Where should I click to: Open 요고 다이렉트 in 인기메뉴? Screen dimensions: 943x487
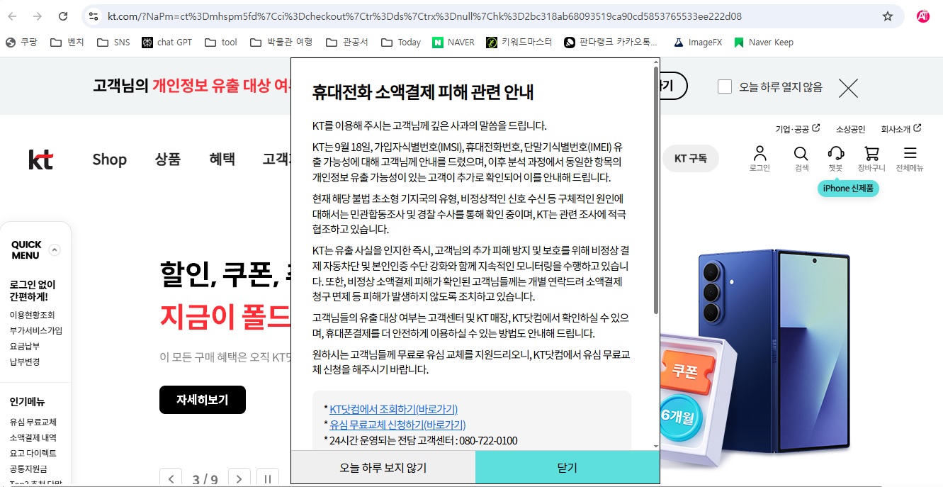(33, 453)
